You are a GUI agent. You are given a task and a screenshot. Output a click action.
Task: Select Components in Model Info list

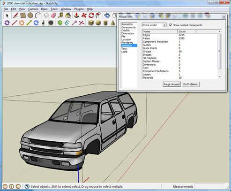pos(129,27)
